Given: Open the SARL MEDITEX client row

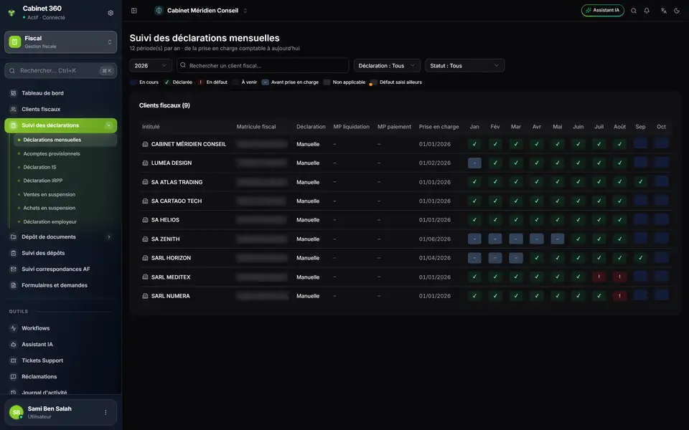Looking at the screenshot, I should pyautogui.click(x=404, y=277).
